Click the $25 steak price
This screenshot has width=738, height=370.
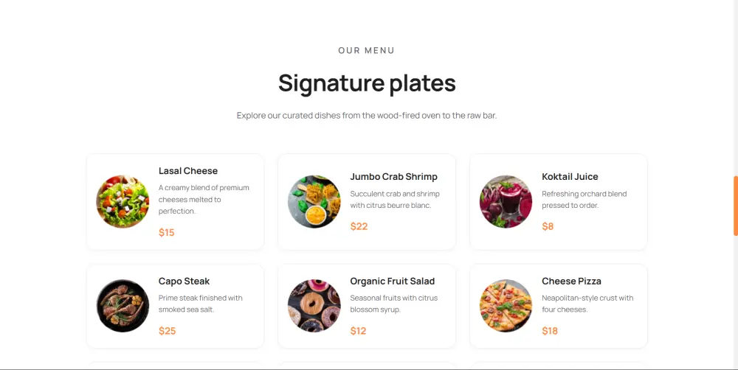coord(168,331)
